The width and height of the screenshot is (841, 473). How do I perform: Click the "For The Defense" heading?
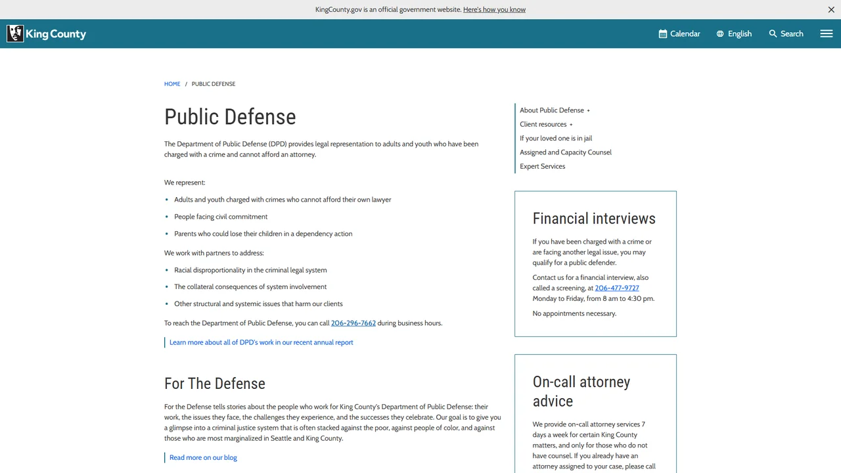[x=215, y=384]
